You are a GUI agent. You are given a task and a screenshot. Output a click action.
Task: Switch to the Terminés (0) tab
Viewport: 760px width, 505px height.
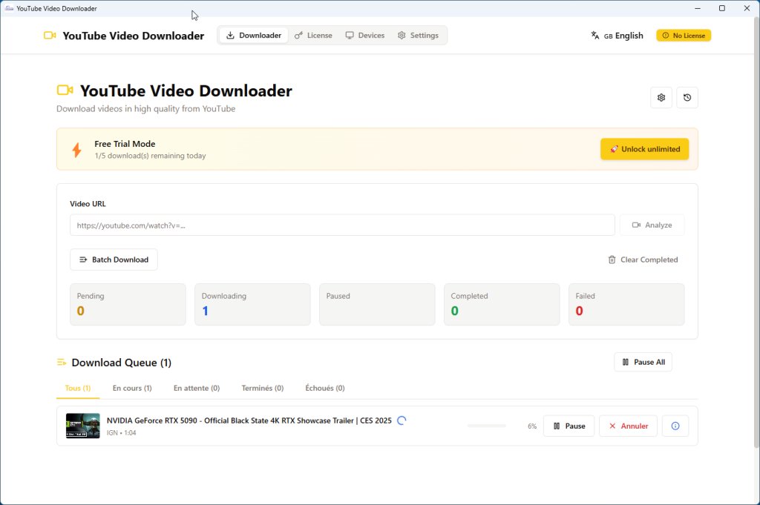click(x=262, y=388)
